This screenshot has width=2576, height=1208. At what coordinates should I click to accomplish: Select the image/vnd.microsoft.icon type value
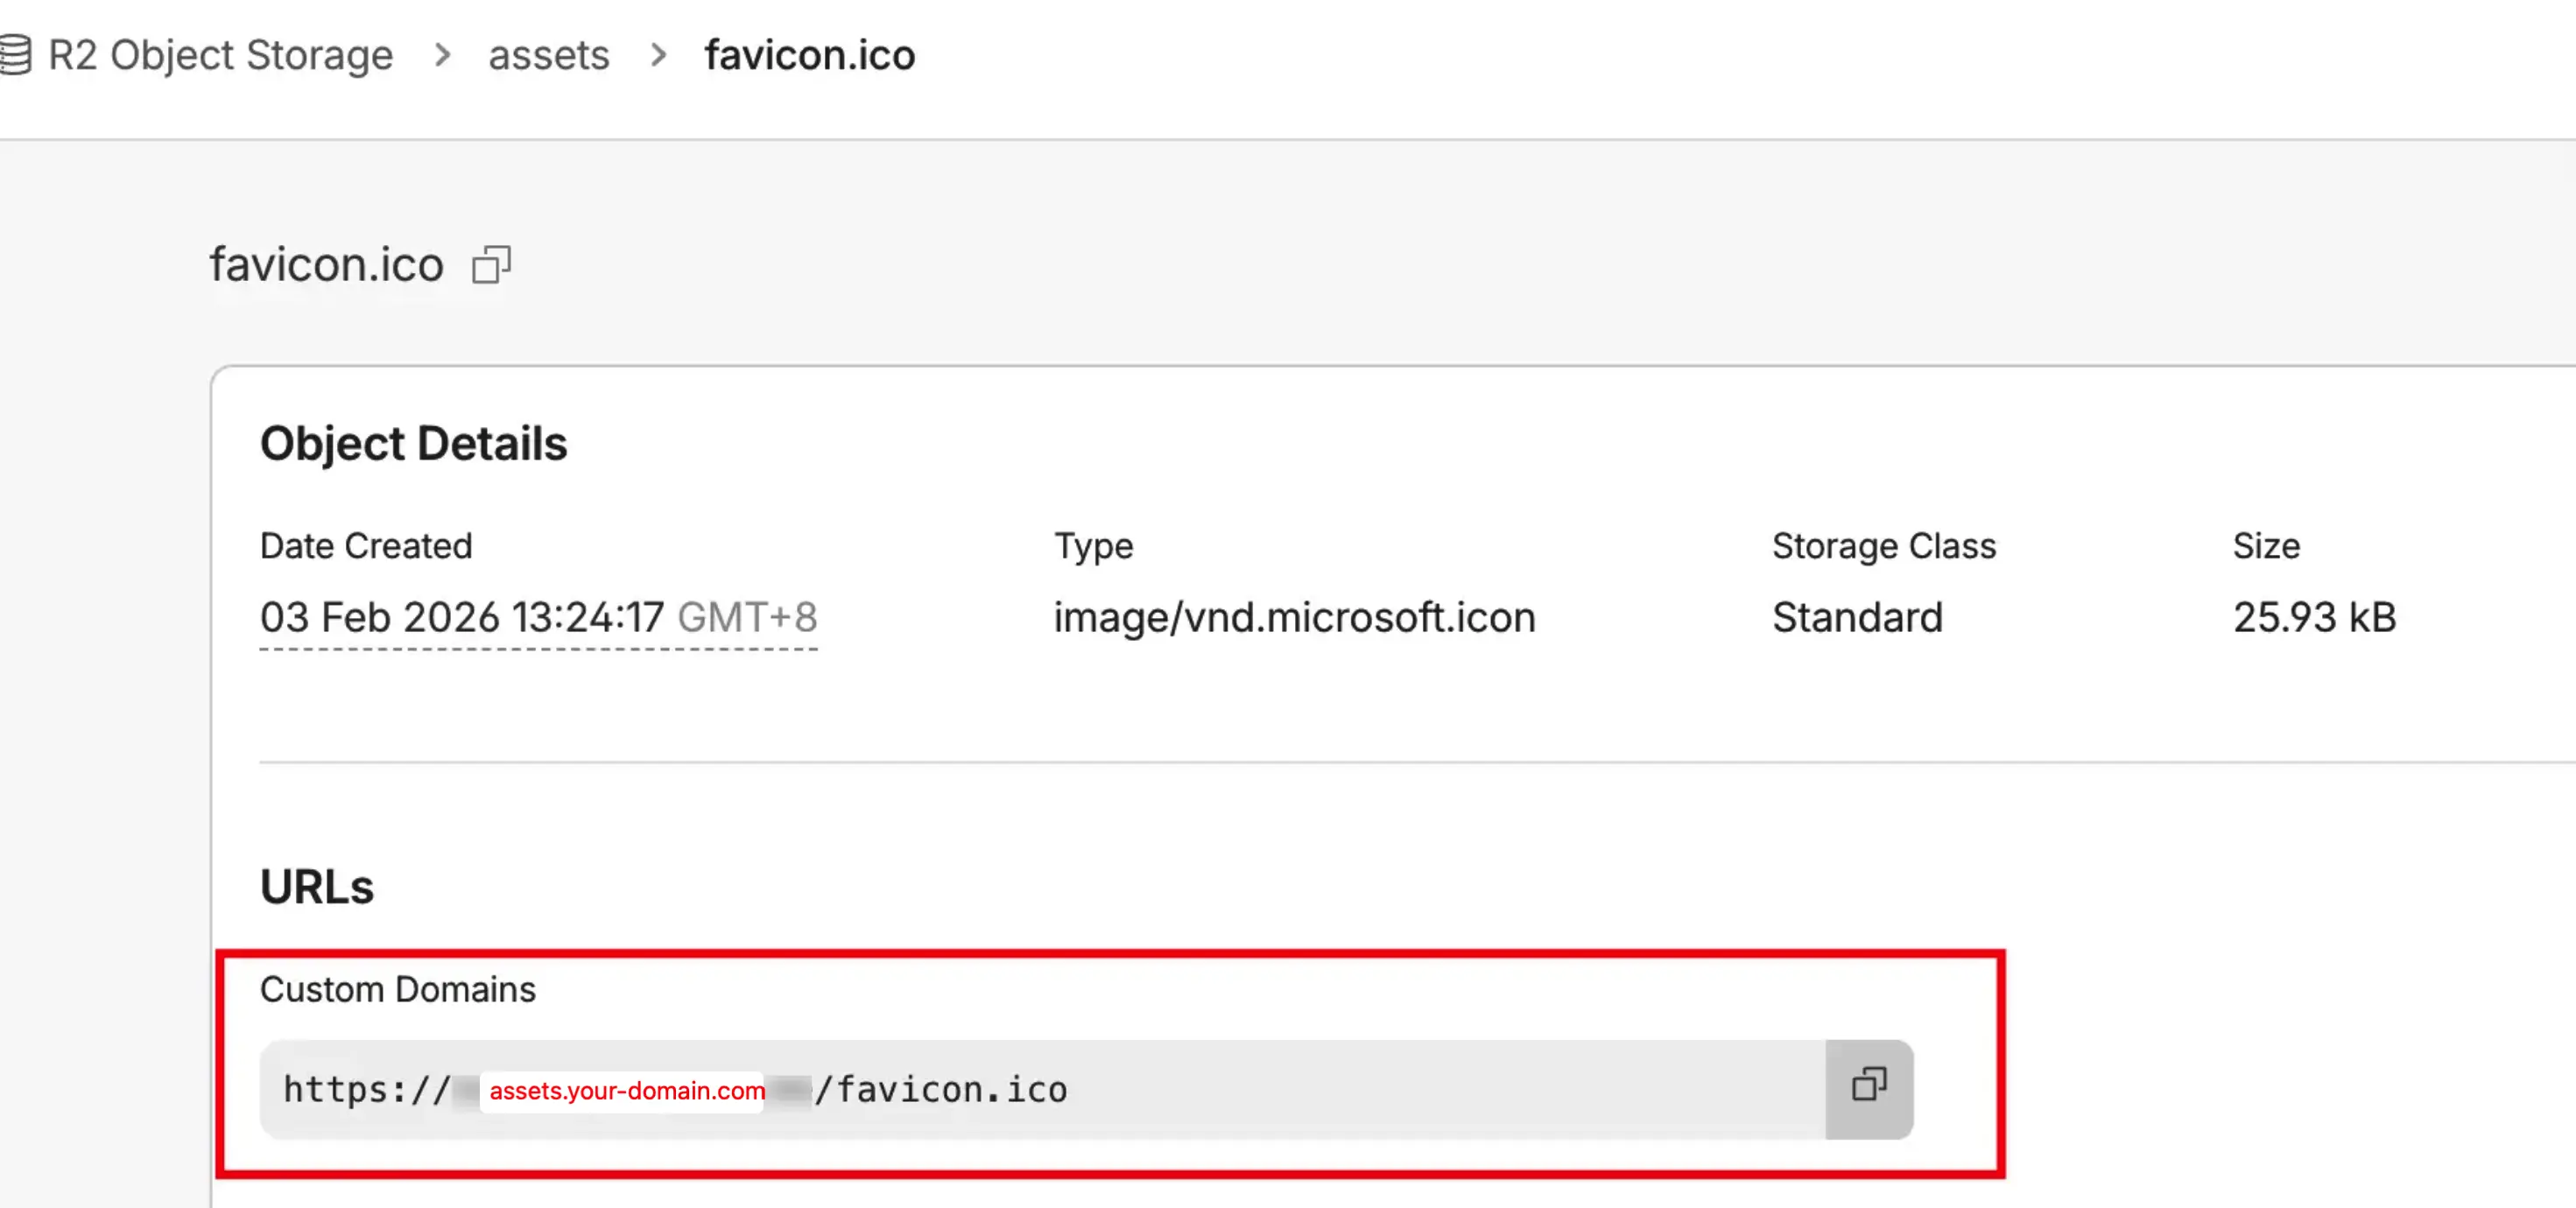pyautogui.click(x=1294, y=617)
